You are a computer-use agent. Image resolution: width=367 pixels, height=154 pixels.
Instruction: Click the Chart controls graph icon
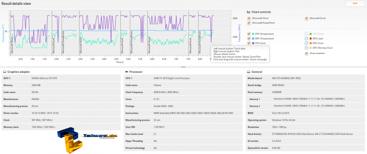pos(249,12)
